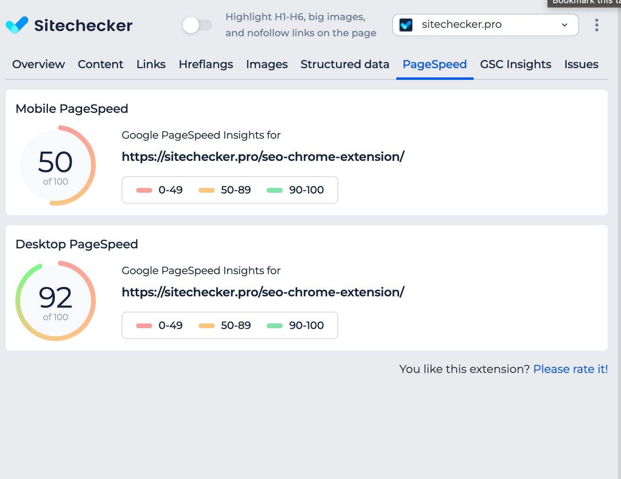Click the Mobile PageSpeed URL link
The width and height of the screenshot is (621, 479).
tap(263, 156)
